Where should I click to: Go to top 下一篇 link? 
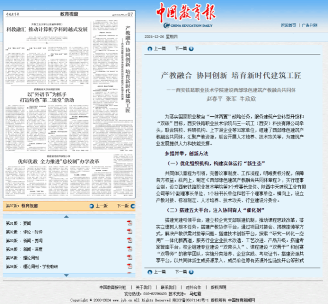181,49
